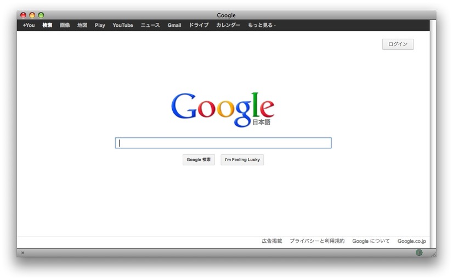The image size is (453, 280).
Task: Click the x icon in the status bar
Action: pyautogui.click(x=23, y=253)
